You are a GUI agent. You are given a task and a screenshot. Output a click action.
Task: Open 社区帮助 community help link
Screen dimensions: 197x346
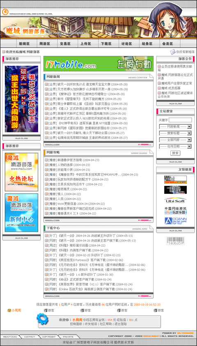tap(105, 324)
